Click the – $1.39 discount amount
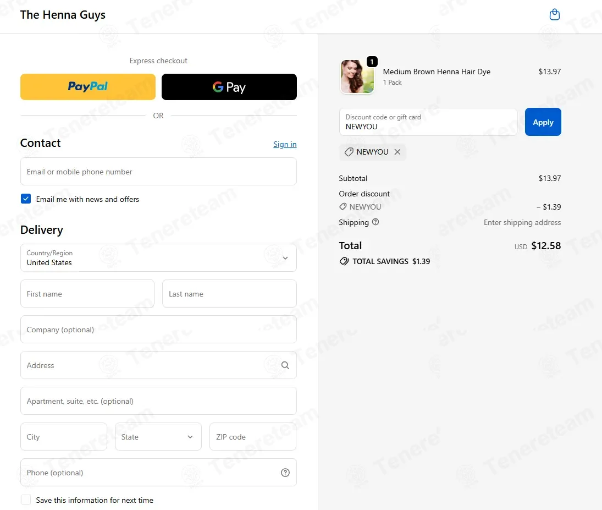The height and width of the screenshot is (510, 602). click(x=549, y=207)
